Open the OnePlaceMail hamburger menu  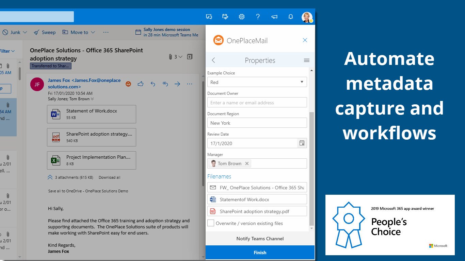(x=307, y=60)
